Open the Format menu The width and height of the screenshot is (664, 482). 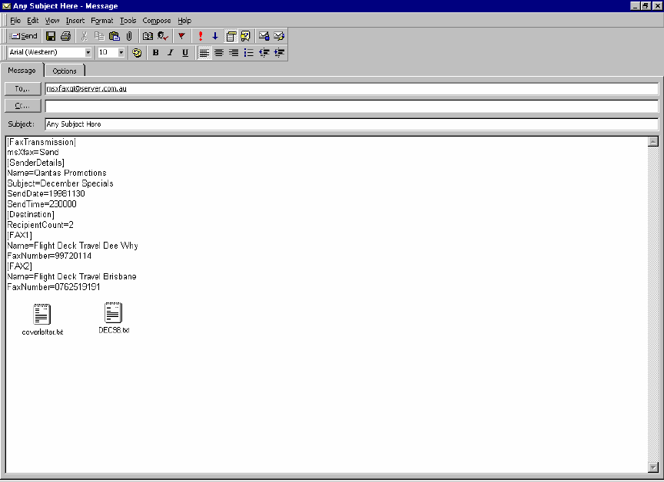[102, 20]
